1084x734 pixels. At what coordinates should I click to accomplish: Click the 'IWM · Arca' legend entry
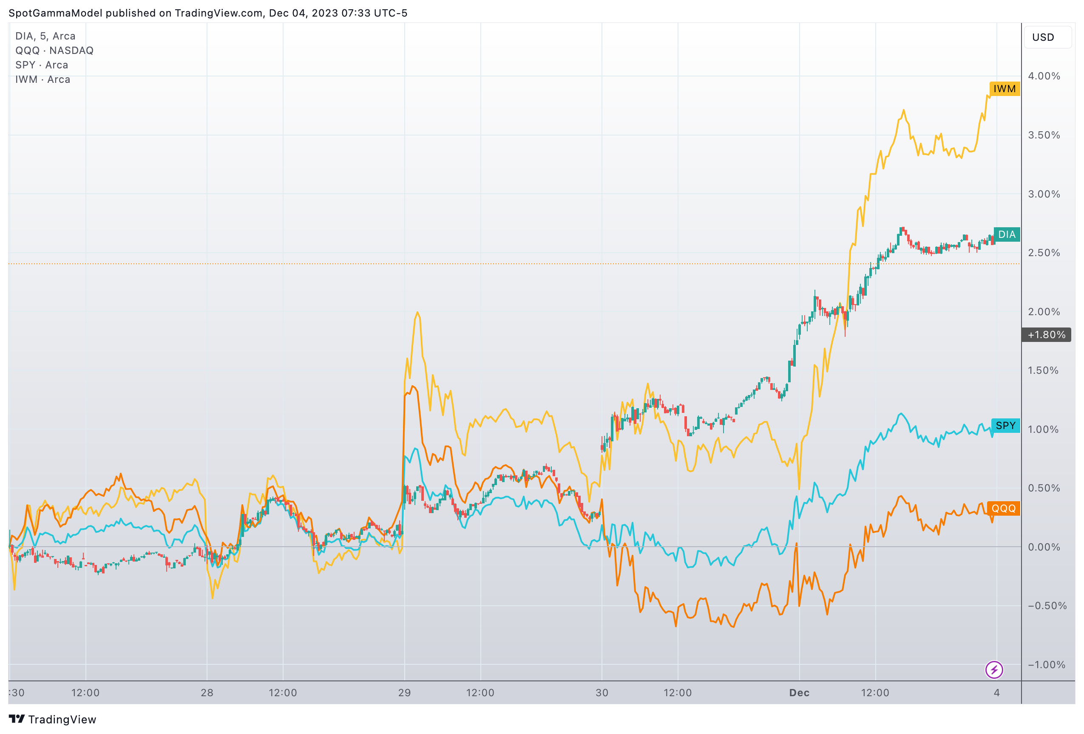[43, 79]
